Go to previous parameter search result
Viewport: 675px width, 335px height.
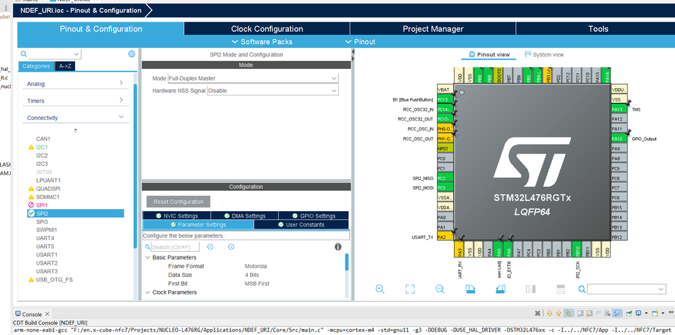(x=210, y=247)
